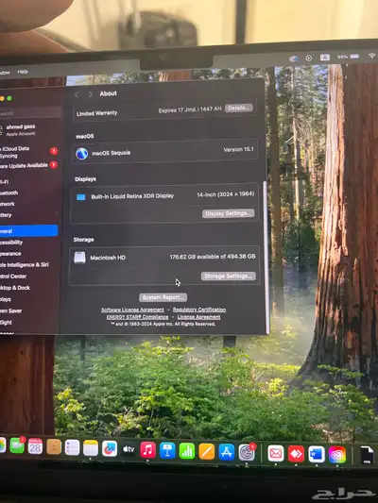
Task: Select Bluetooth in the sidebar
Action: pos(9,193)
